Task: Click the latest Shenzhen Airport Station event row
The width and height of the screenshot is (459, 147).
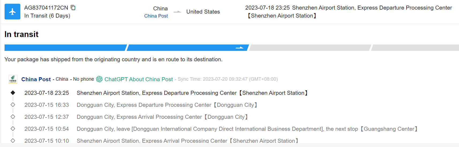Action: pos(192,93)
